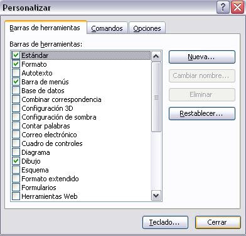
Task: Click the Nueva... button
Action: 202,57
